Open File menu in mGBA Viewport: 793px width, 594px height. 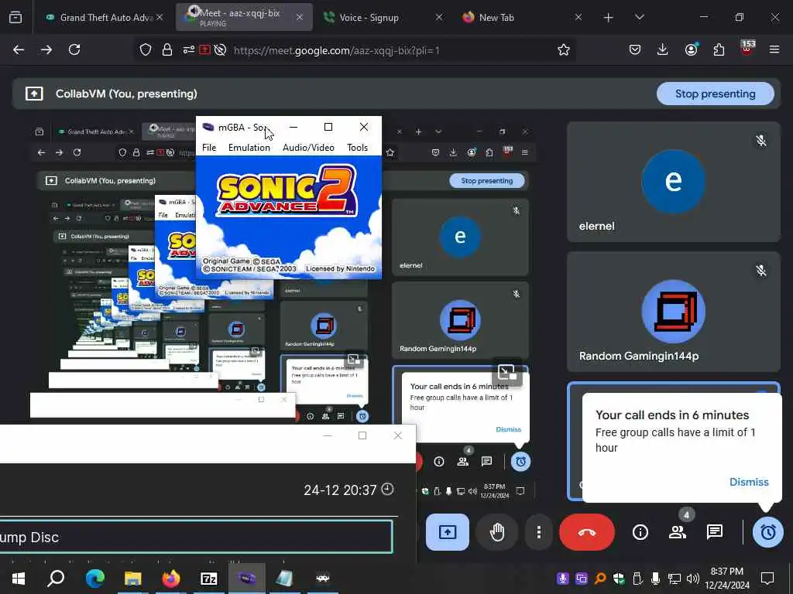tap(209, 148)
